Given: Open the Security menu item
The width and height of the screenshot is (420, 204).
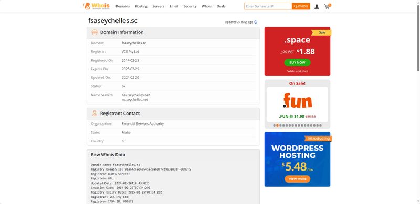Looking at the screenshot, I should pos(190,6).
